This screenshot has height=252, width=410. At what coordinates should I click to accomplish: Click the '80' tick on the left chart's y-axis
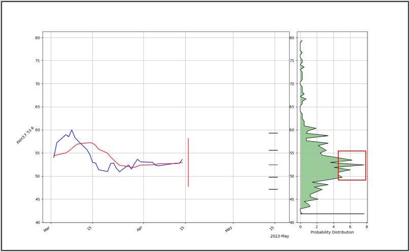tap(38, 37)
